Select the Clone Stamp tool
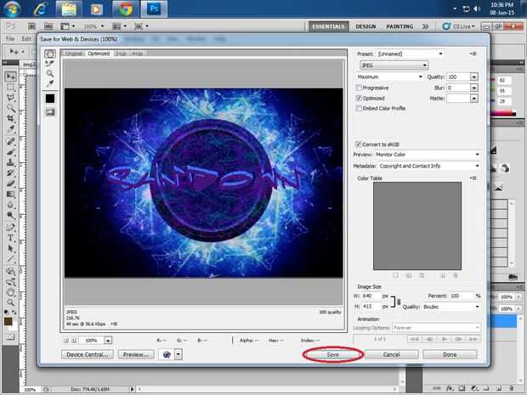 point(11,162)
